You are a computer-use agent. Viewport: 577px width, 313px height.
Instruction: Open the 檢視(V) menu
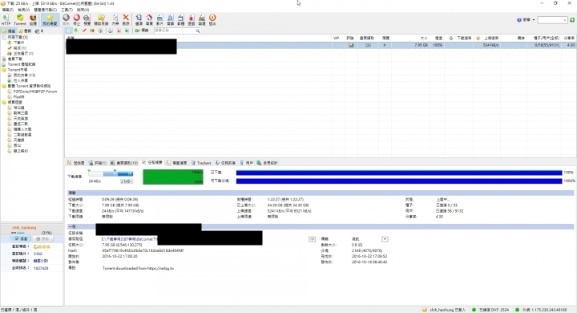(x=23, y=10)
